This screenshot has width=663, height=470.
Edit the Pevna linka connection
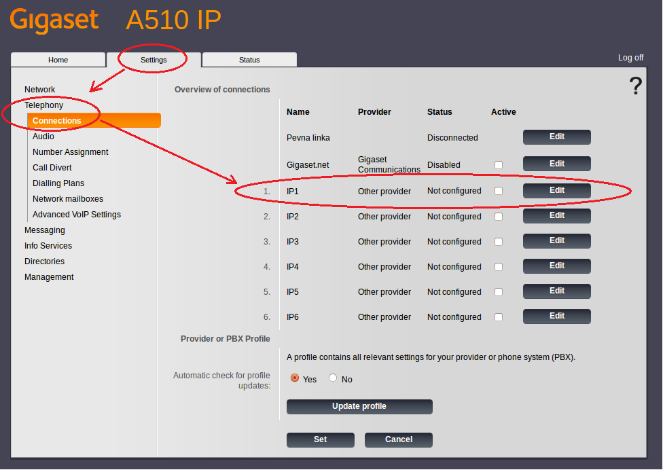click(556, 137)
